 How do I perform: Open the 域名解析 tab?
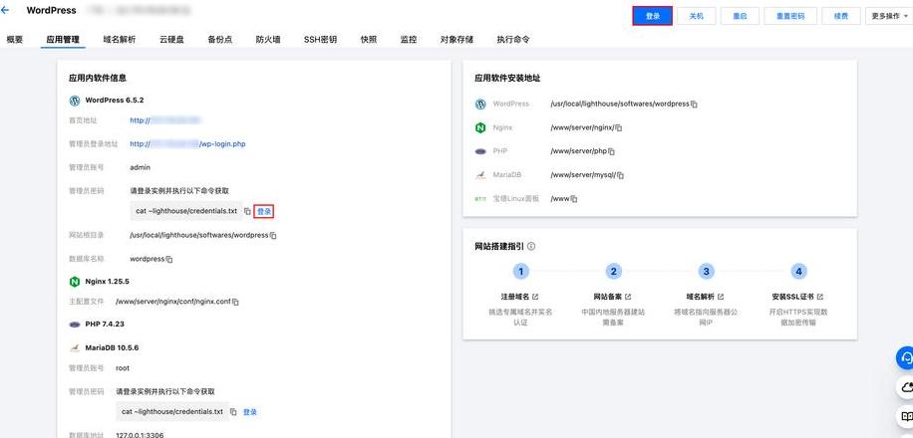120,40
